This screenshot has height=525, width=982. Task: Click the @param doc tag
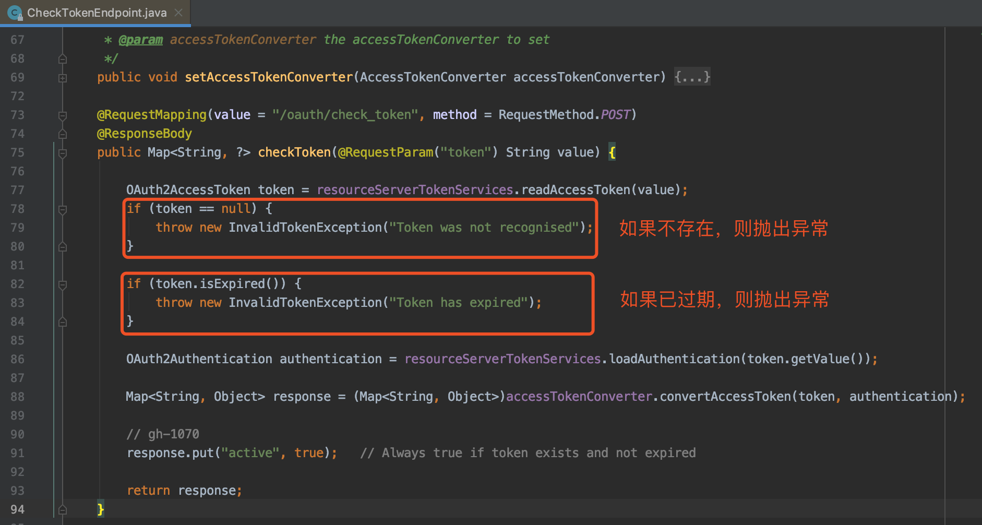pyautogui.click(x=141, y=40)
